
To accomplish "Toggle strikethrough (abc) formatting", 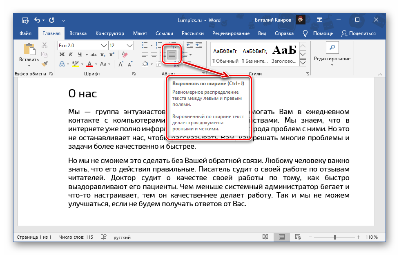I will click(x=94, y=55).
